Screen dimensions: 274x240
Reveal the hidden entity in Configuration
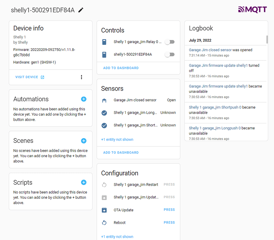[117, 236]
